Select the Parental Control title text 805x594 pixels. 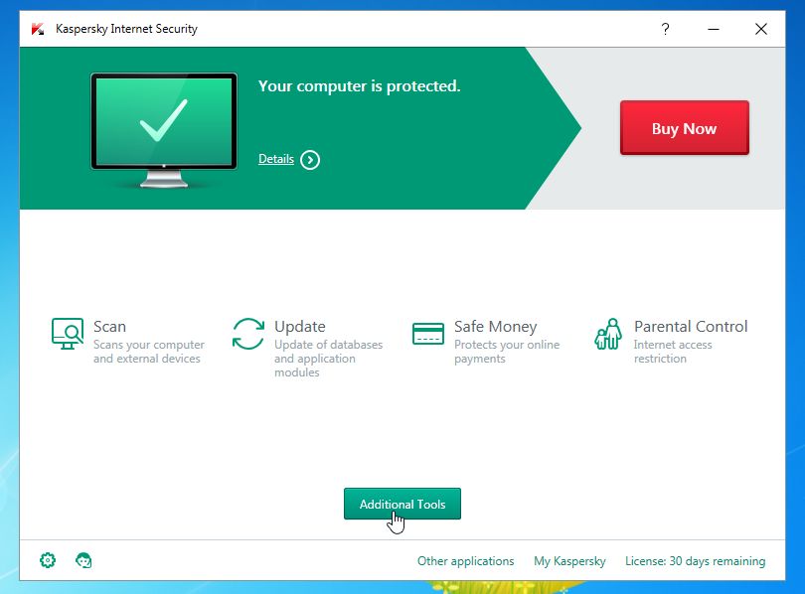(x=691, y=326)
